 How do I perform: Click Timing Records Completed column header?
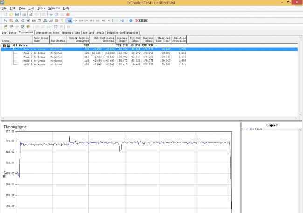pyautogui.click(x=78, y=40)
